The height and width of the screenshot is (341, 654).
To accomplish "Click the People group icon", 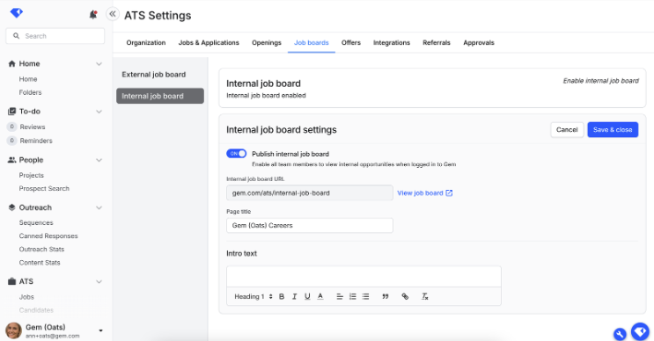I will pos(11,160).
